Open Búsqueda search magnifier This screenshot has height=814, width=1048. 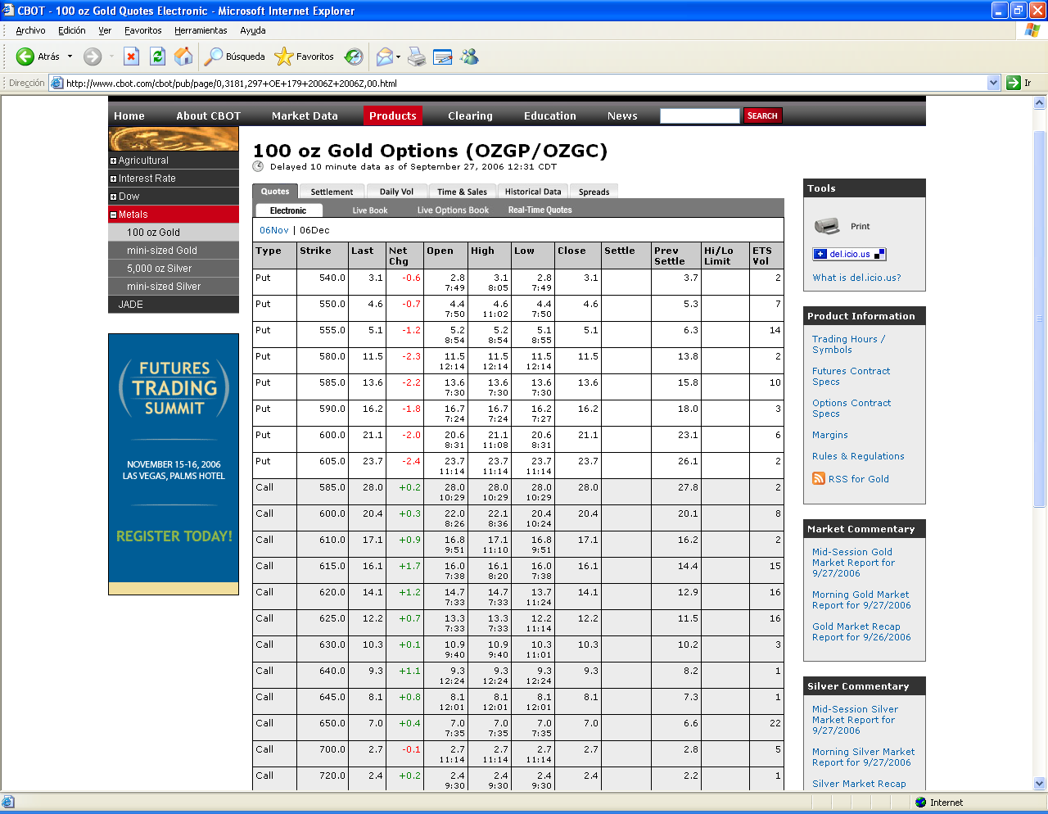coord(234,57)
